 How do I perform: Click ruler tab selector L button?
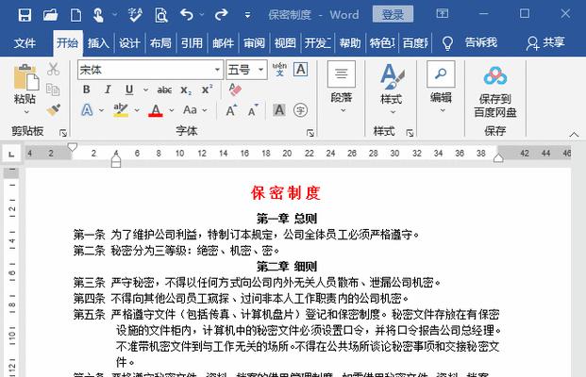(11, 154)
